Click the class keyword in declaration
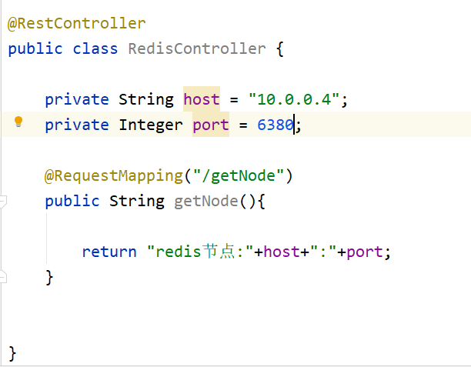The width and height of the screenshot is (471, 367). [95, 48]
